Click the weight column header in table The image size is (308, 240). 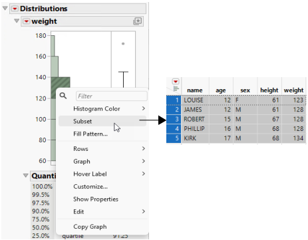point(294,90)
